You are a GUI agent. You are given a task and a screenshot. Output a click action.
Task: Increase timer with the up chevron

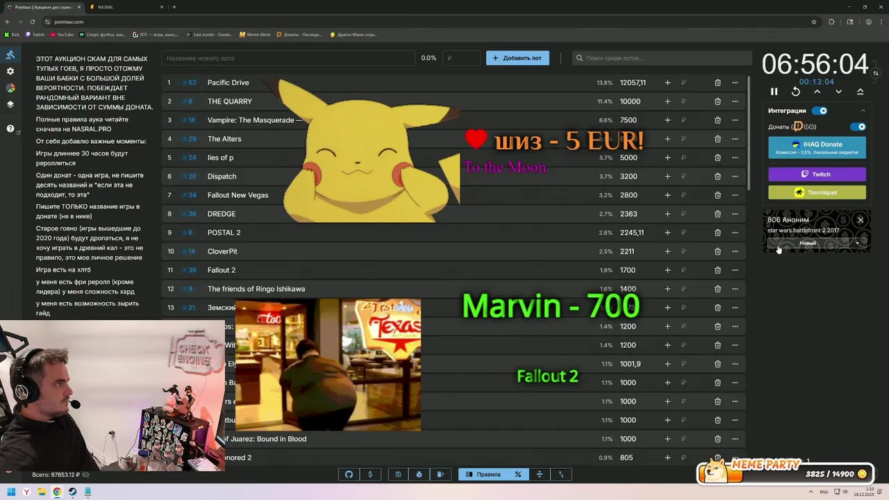click(817, 92)
